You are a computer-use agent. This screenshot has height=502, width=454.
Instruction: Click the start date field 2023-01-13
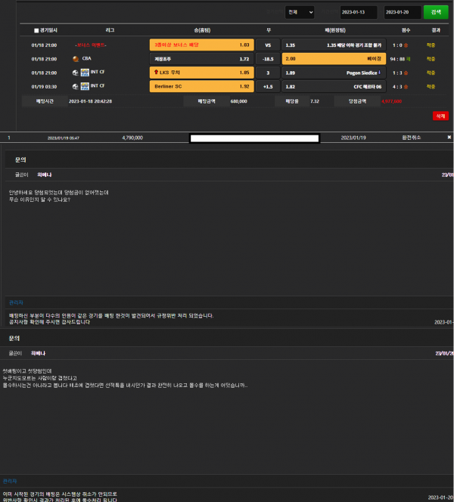coord(359,12)
